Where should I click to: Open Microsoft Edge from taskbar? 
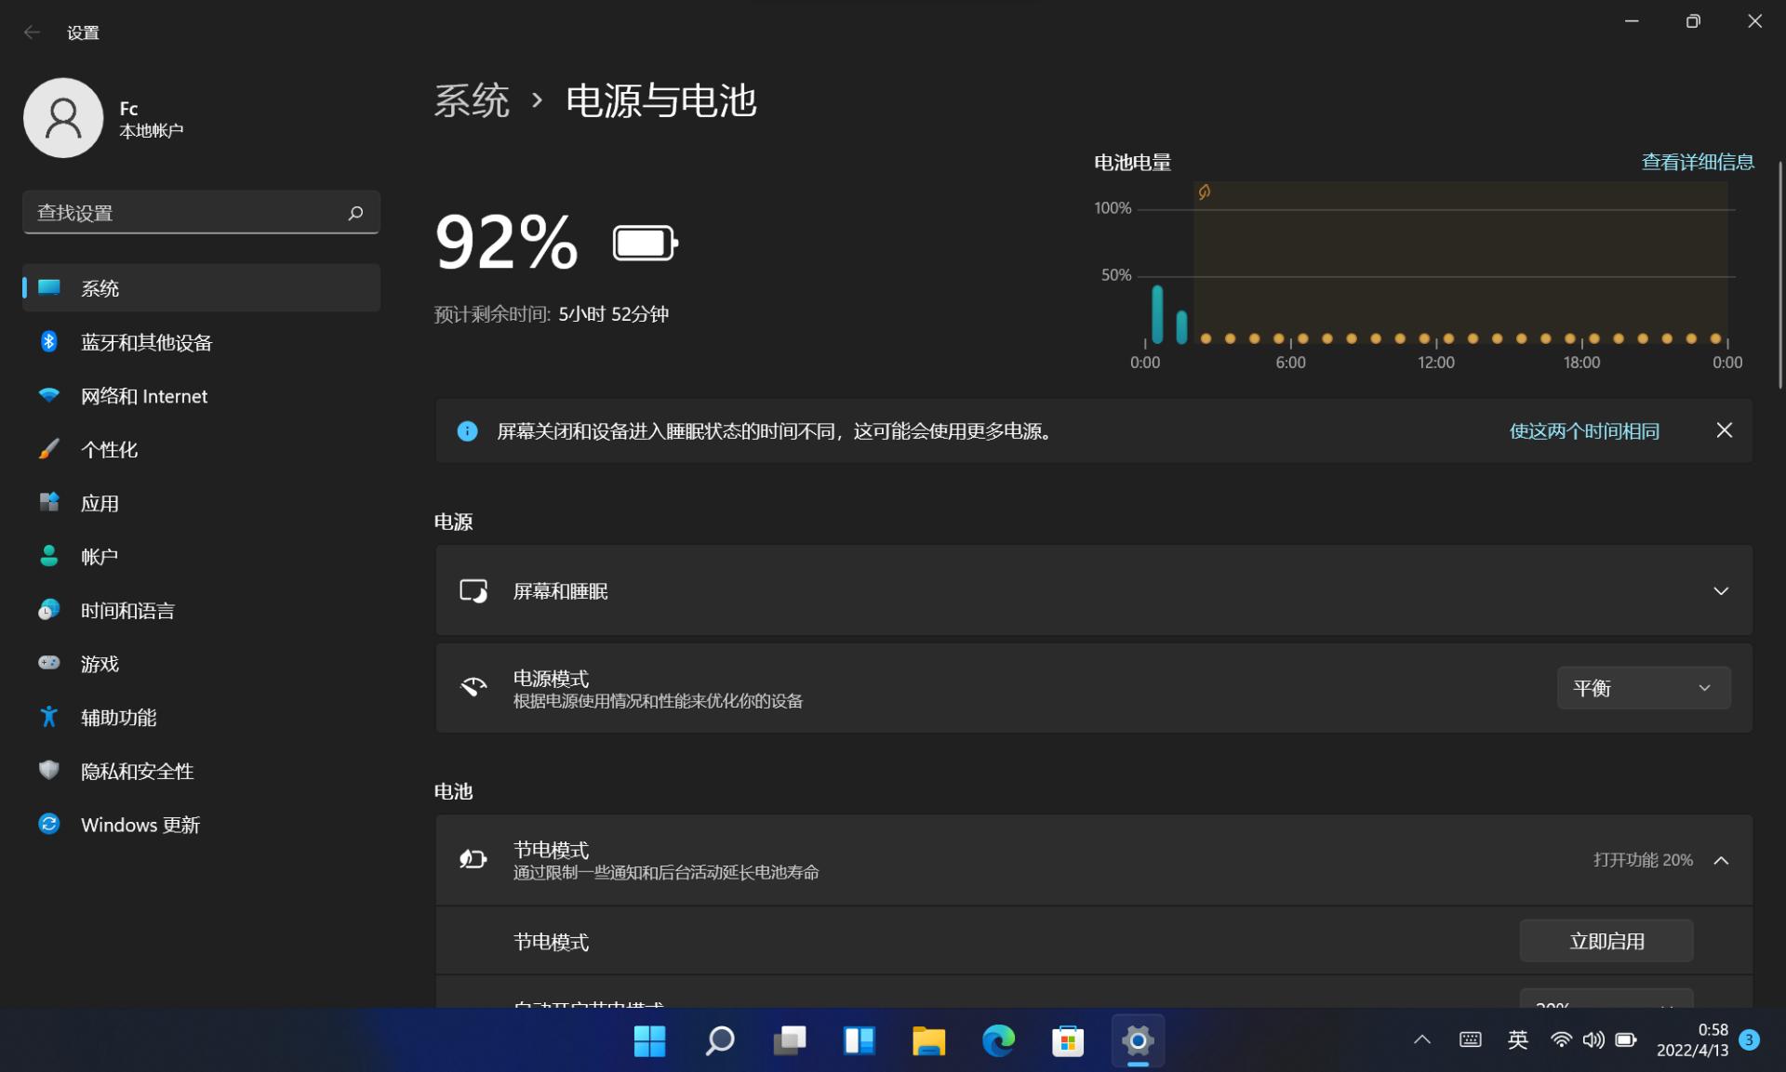[x=998, y=1041]
